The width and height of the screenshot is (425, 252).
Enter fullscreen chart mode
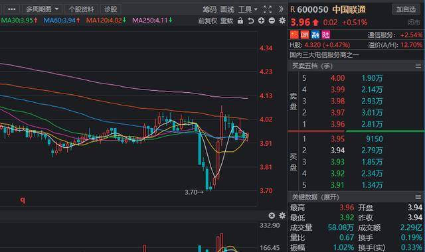click(268, 9)
